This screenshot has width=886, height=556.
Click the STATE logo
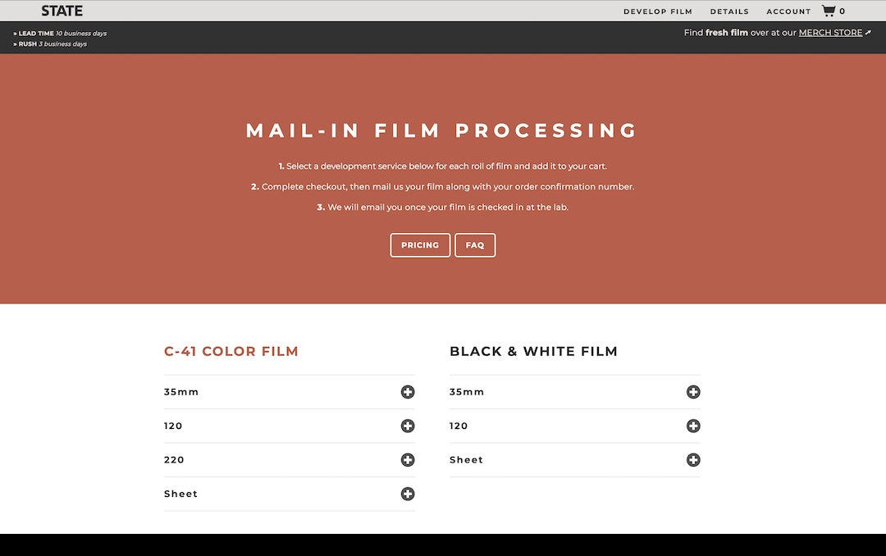(x=62, y=10)
